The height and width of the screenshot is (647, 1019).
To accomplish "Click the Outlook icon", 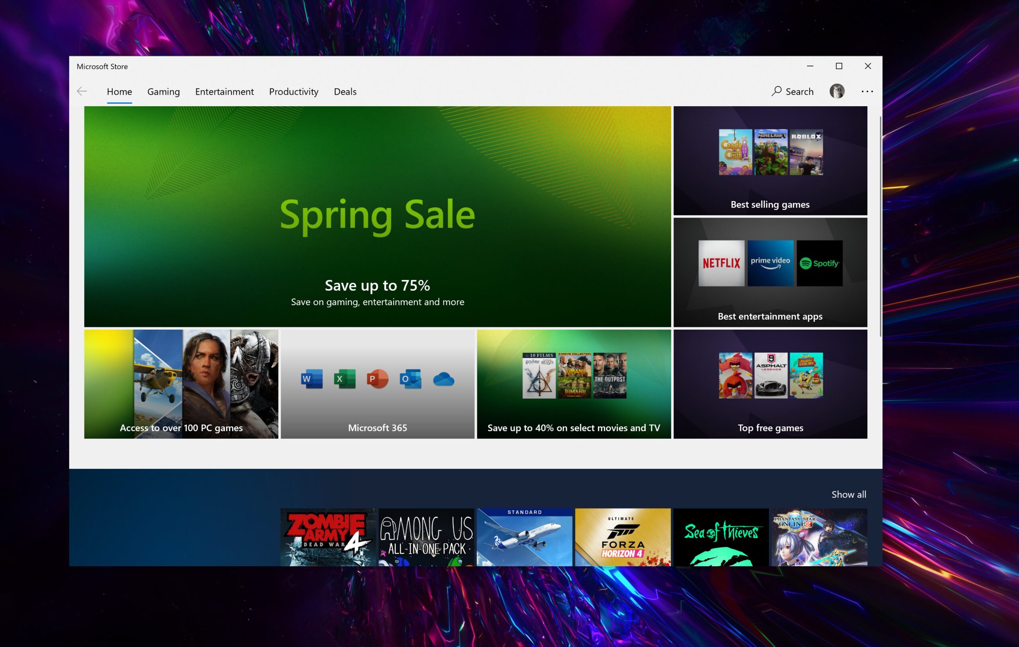I will click(x=410, y=379).
